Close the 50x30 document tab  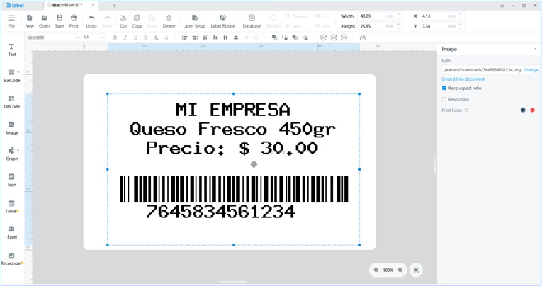pyautogui.click(x=93, y=5)
